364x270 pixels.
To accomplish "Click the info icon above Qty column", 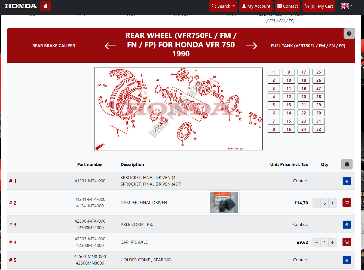I will click(347, 164).
